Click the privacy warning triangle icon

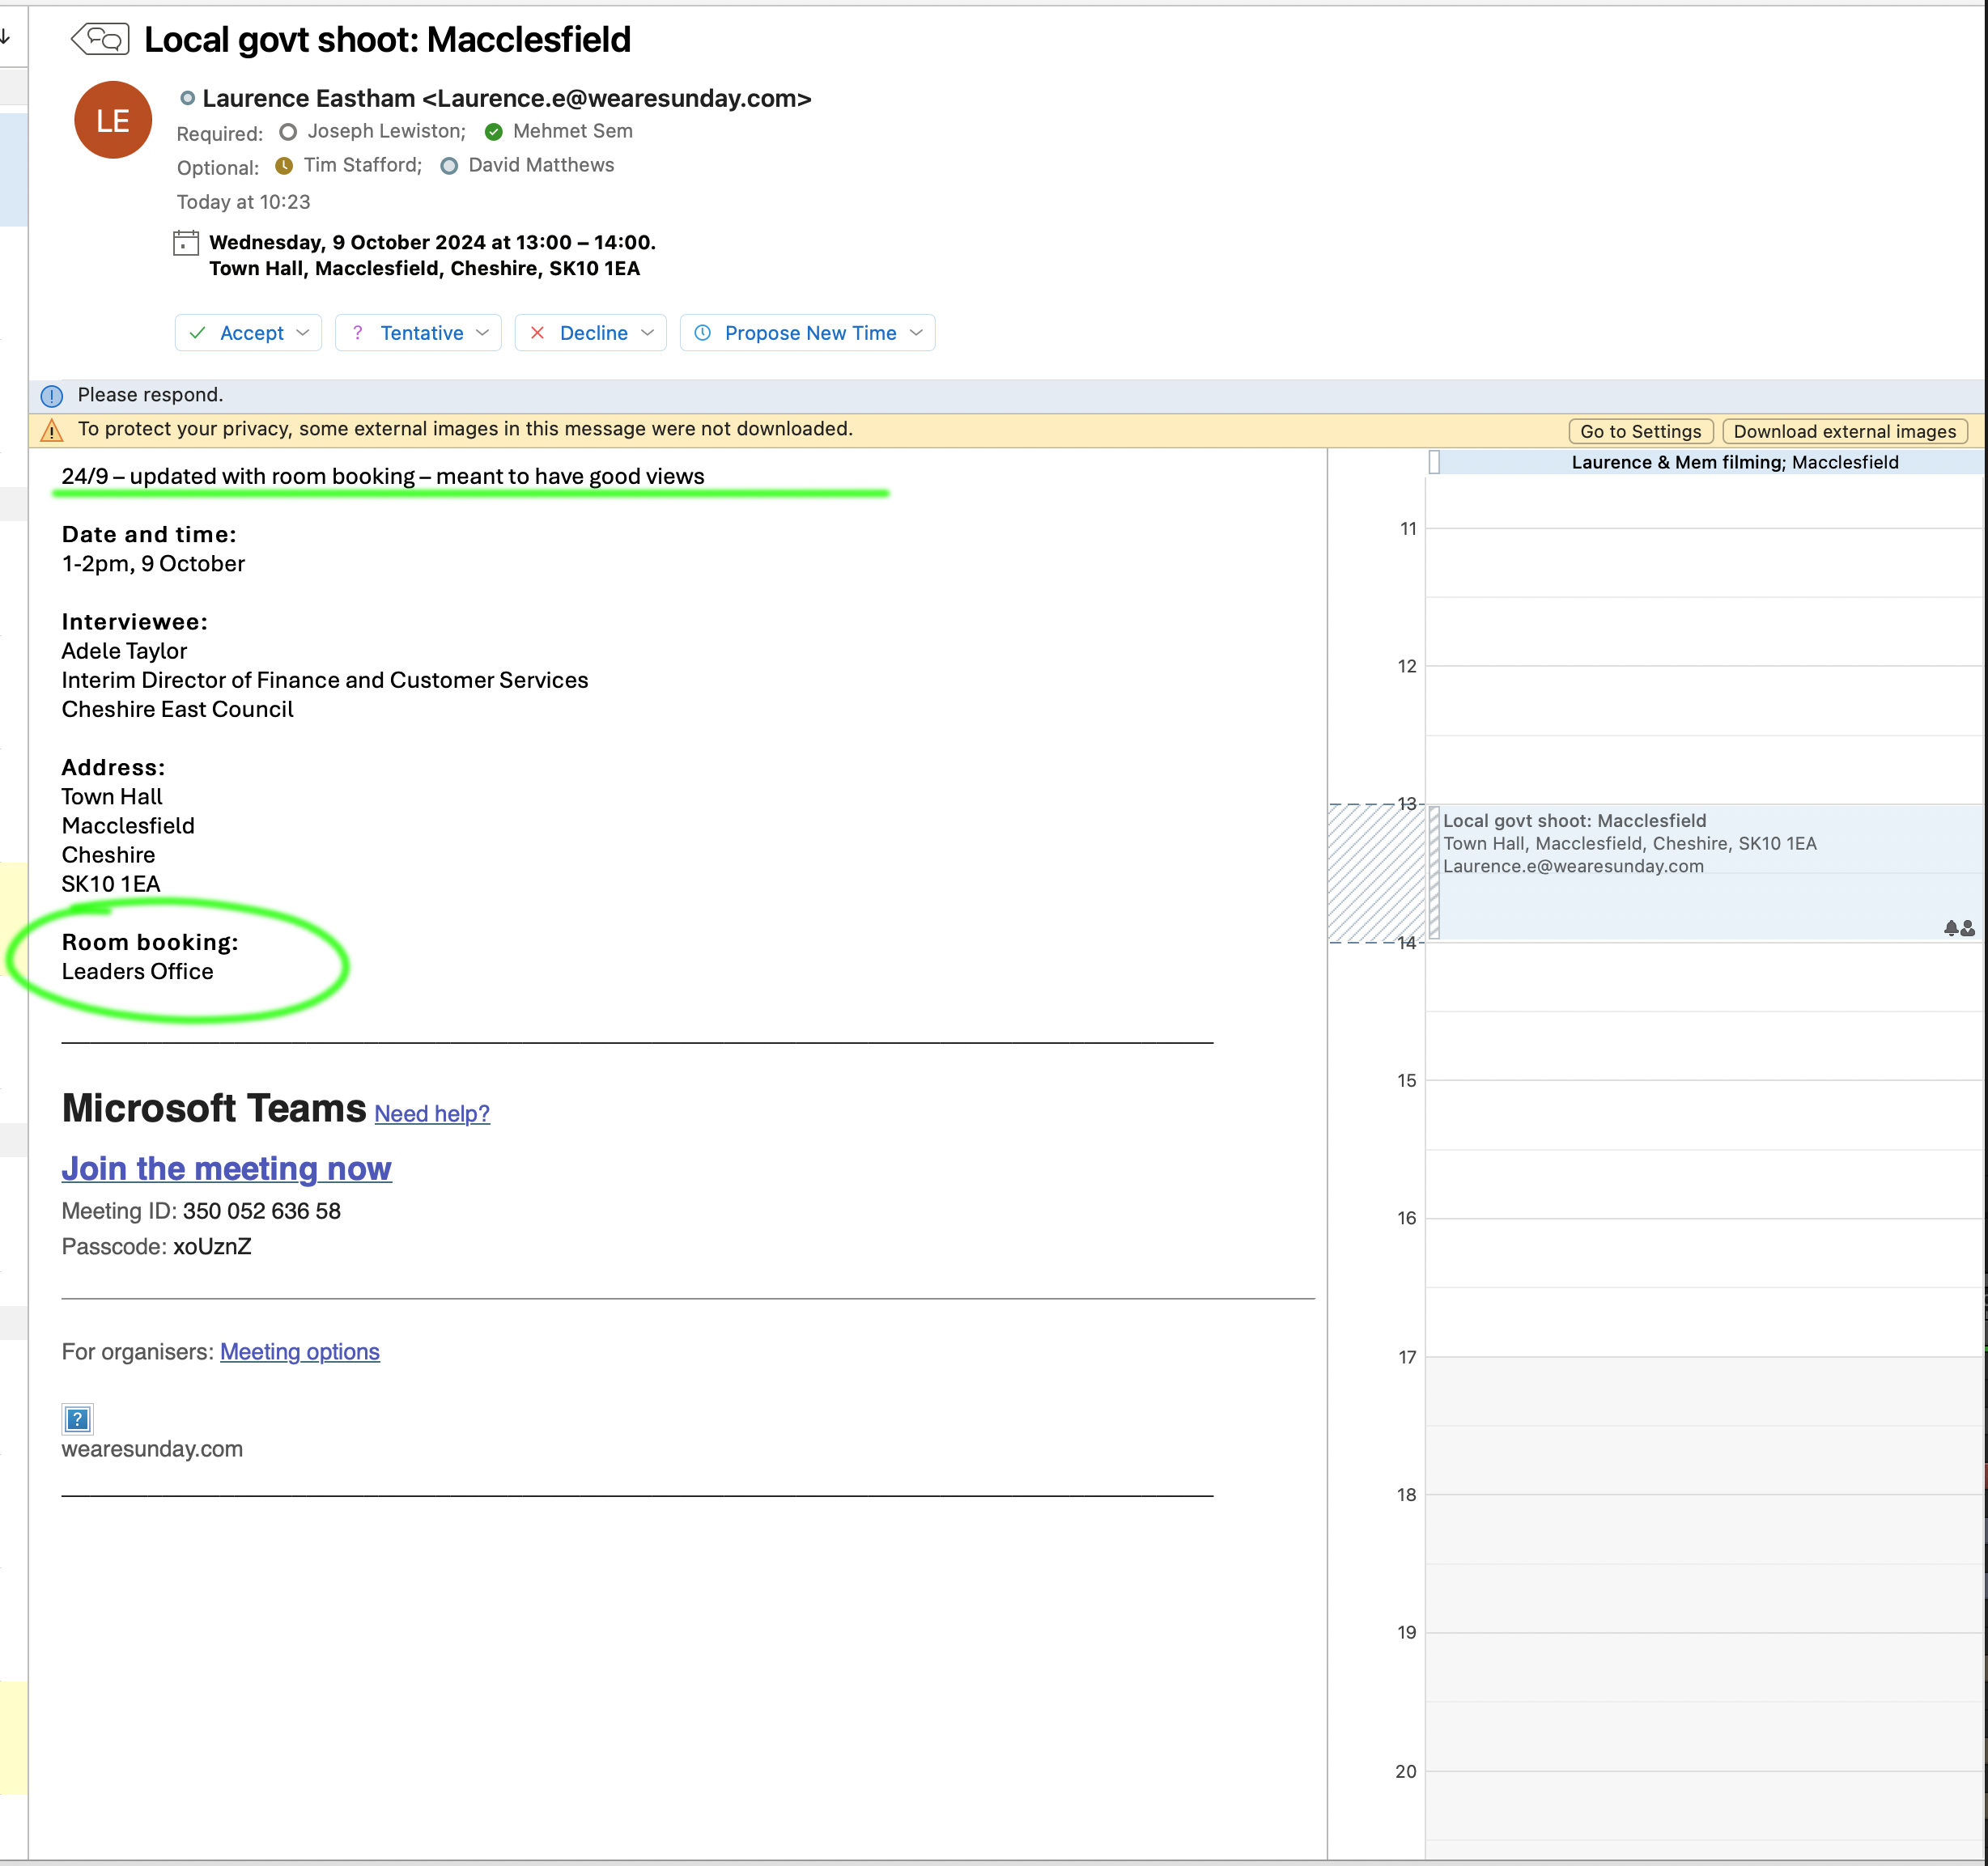tap(52, 430)
